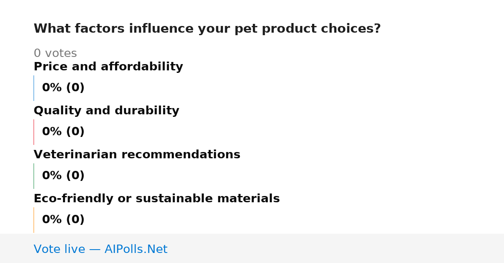The width and height of the screenshot is (504, 263).
Task: Open the Vote live AIPolls.Net link
Action: 100,249
